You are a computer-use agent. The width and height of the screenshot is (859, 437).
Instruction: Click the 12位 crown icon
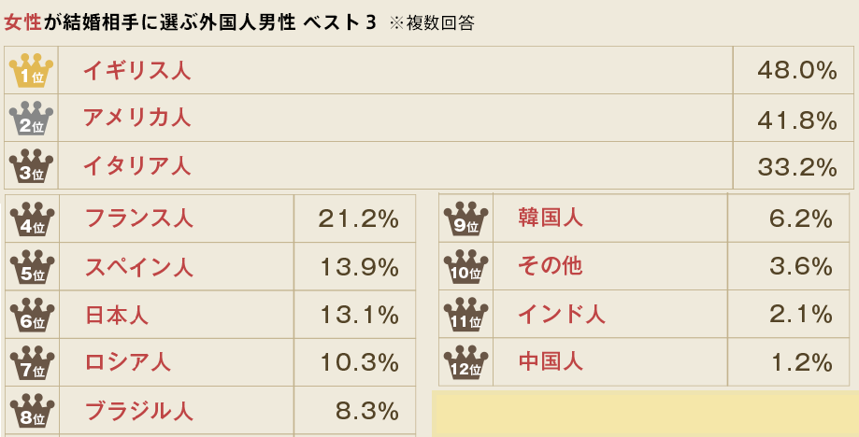(465, 361)
